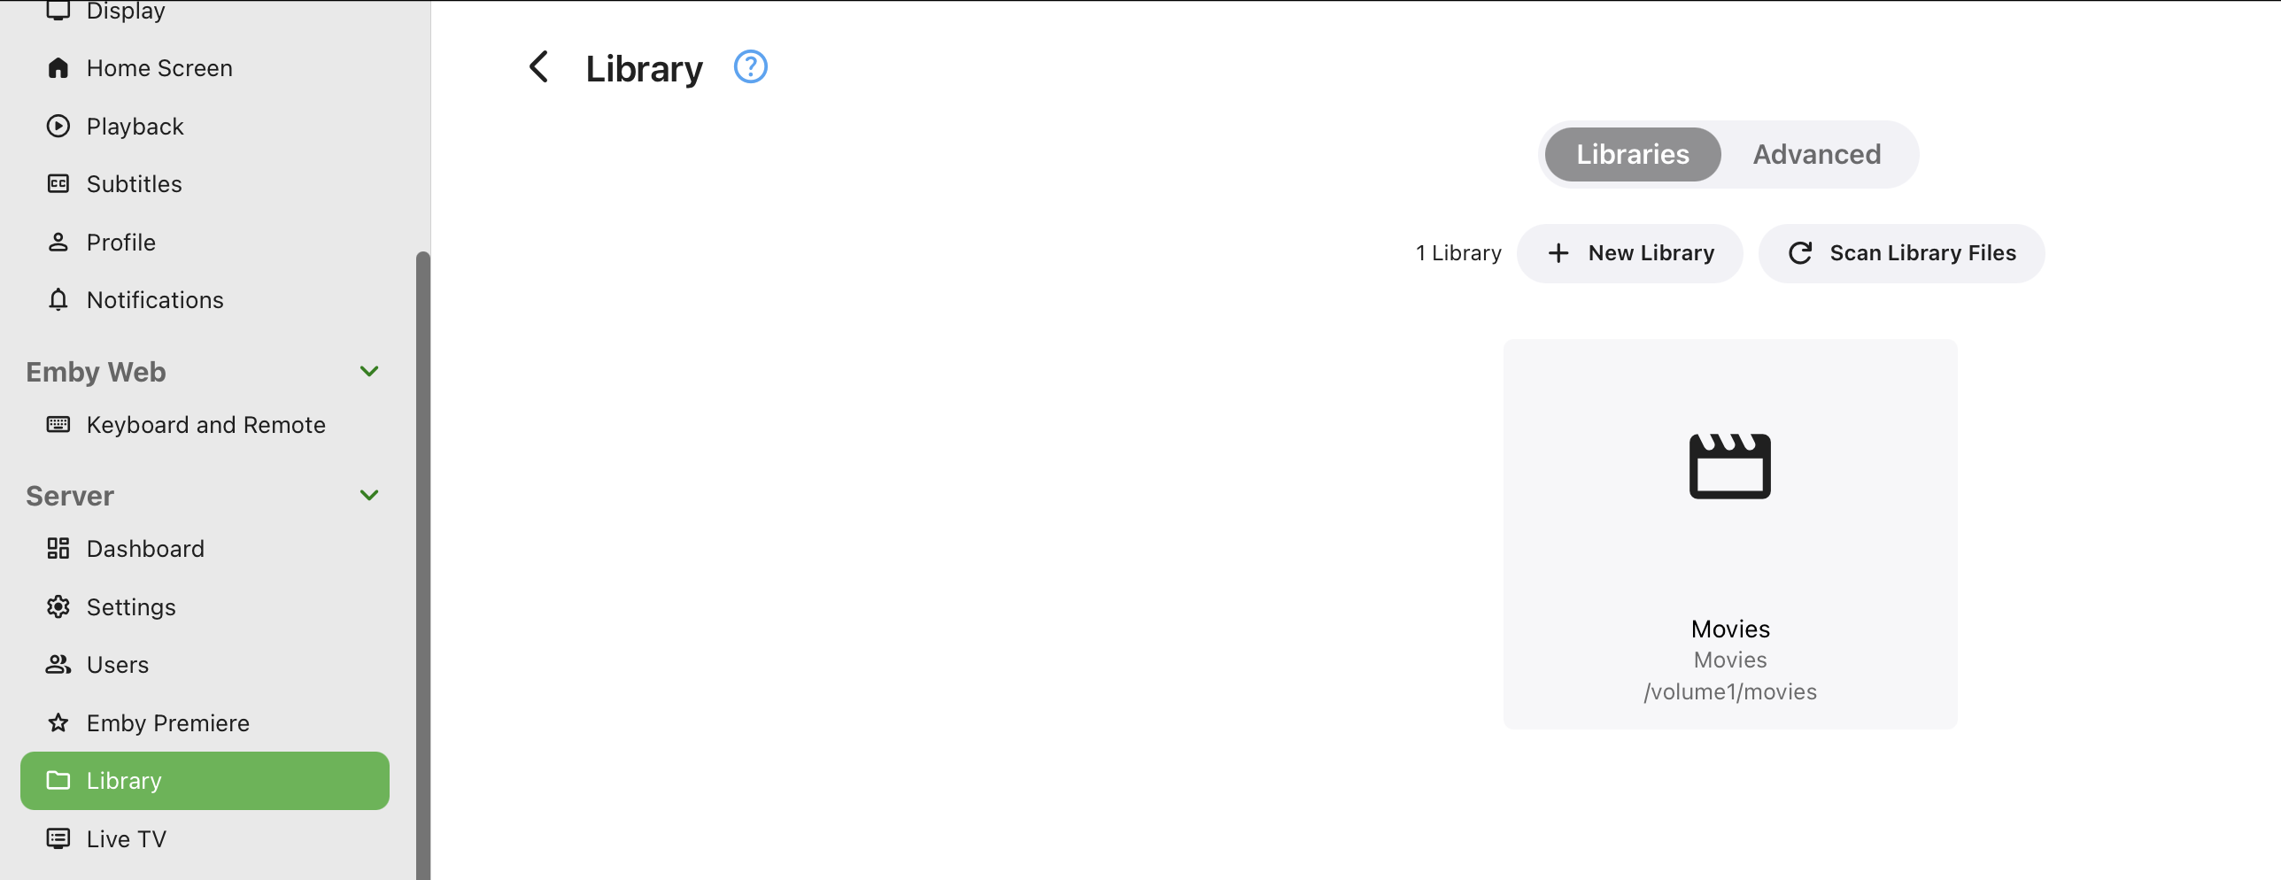
Task: Open the blue help question mark icon
Action: pyautogui.click(x=751, y=67)
